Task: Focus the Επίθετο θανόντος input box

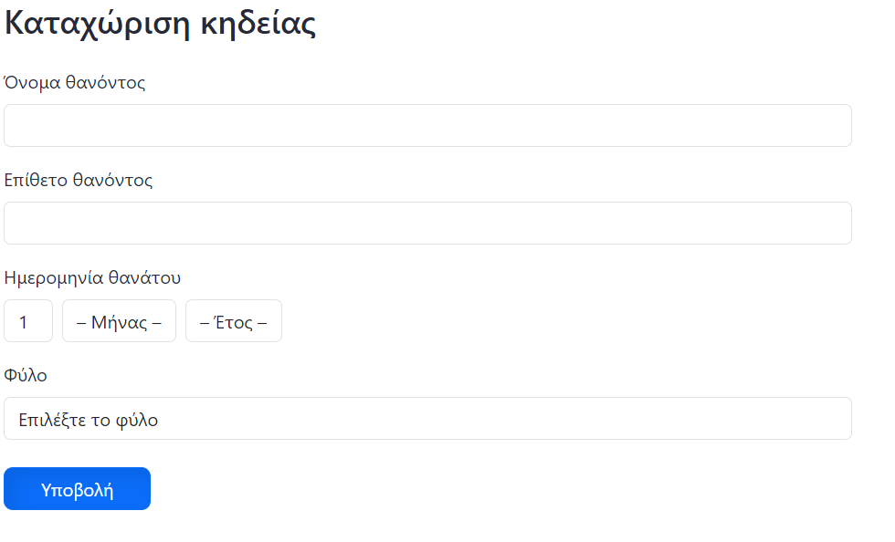Action: coord(427,223)
